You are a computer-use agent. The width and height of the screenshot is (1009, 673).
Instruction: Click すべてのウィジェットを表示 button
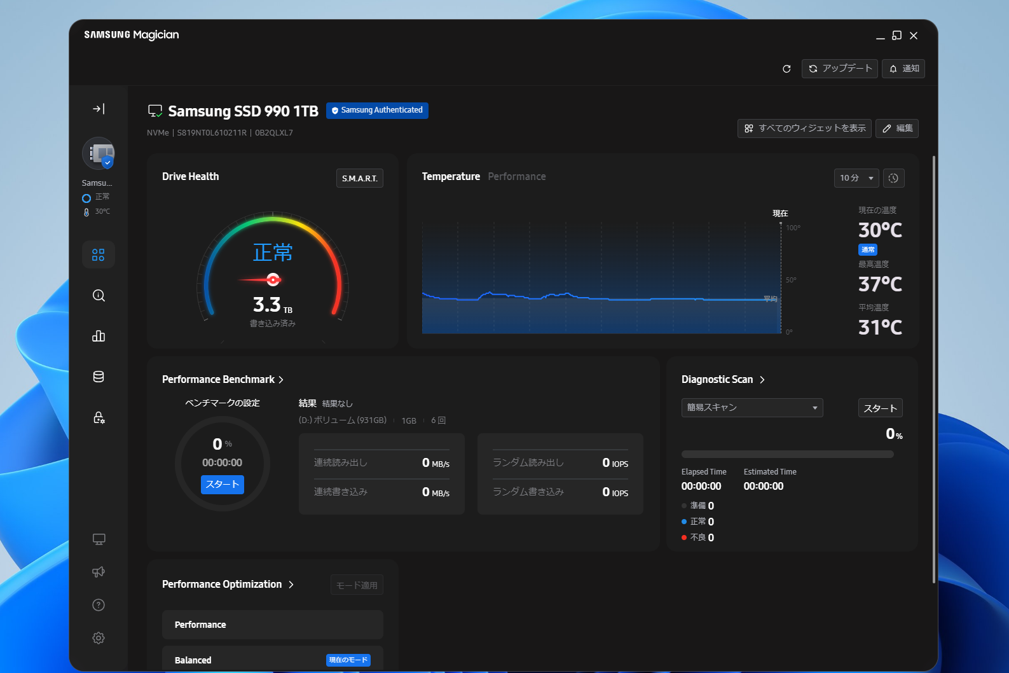(x=805, y=128)
